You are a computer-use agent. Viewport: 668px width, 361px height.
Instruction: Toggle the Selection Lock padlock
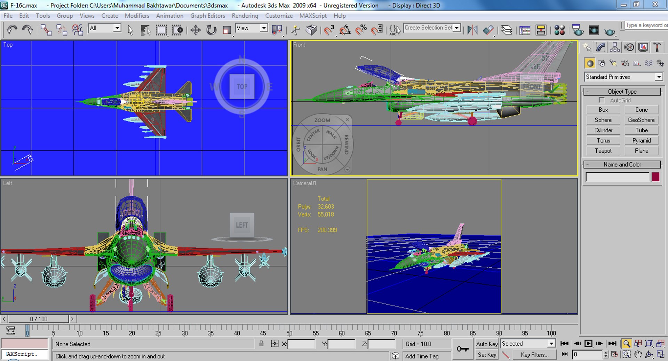coord(261,344)
